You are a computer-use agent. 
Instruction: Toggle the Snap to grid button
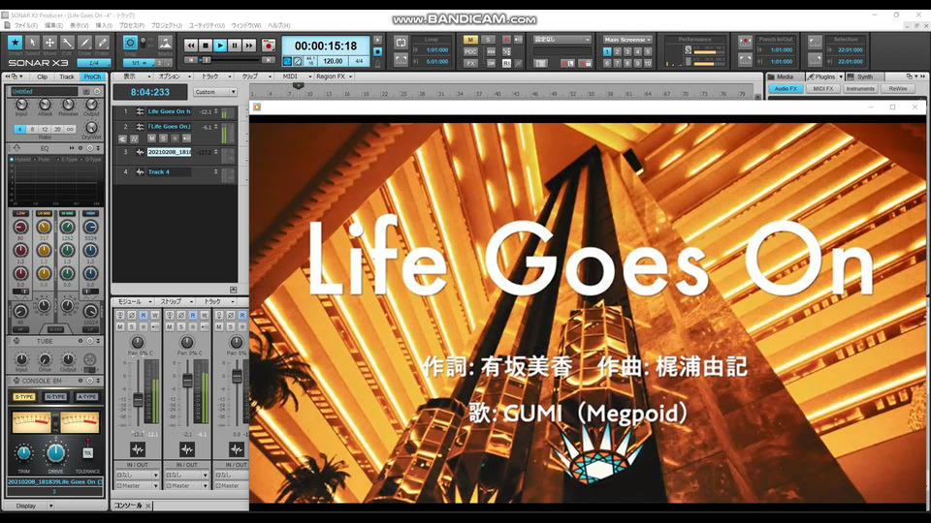pos(130,43)
